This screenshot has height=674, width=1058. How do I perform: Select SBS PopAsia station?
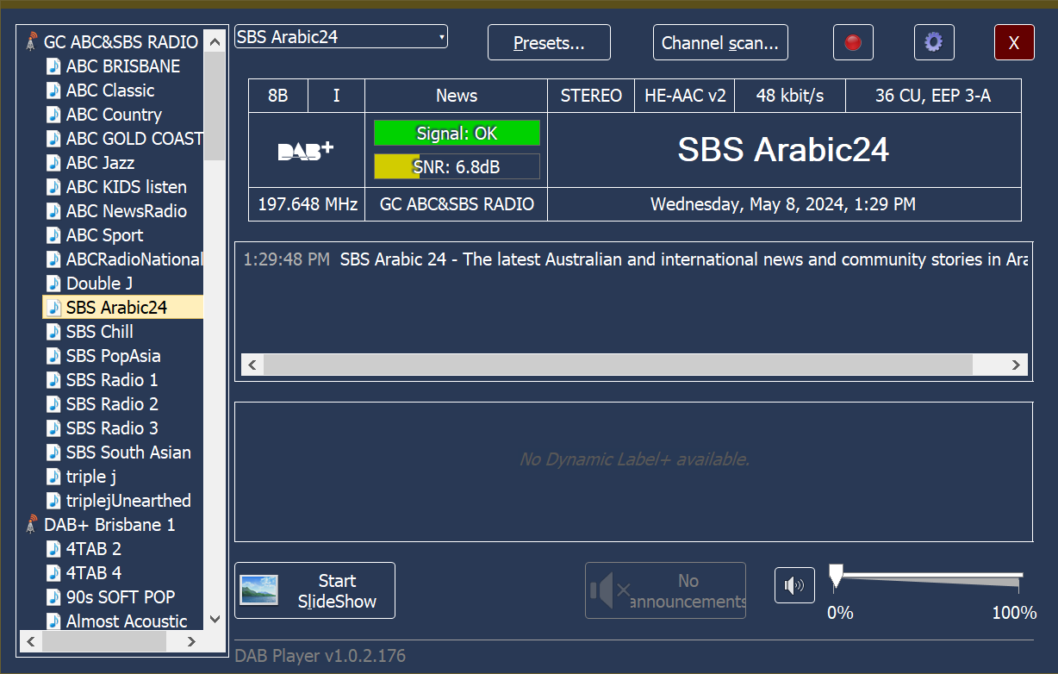coord(113,356)
